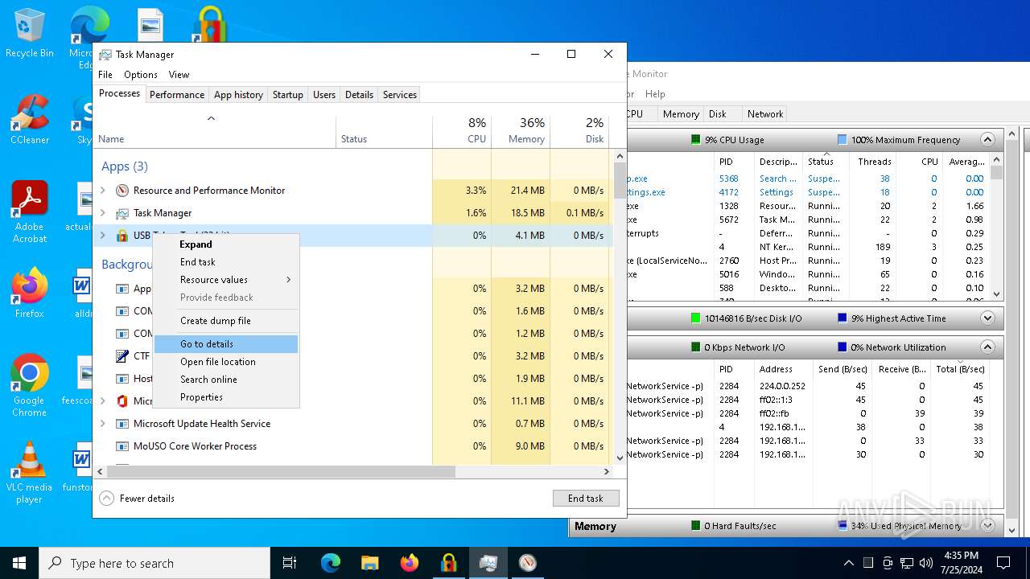Open Resource Monitor Network tab

[x=765, y=114]
